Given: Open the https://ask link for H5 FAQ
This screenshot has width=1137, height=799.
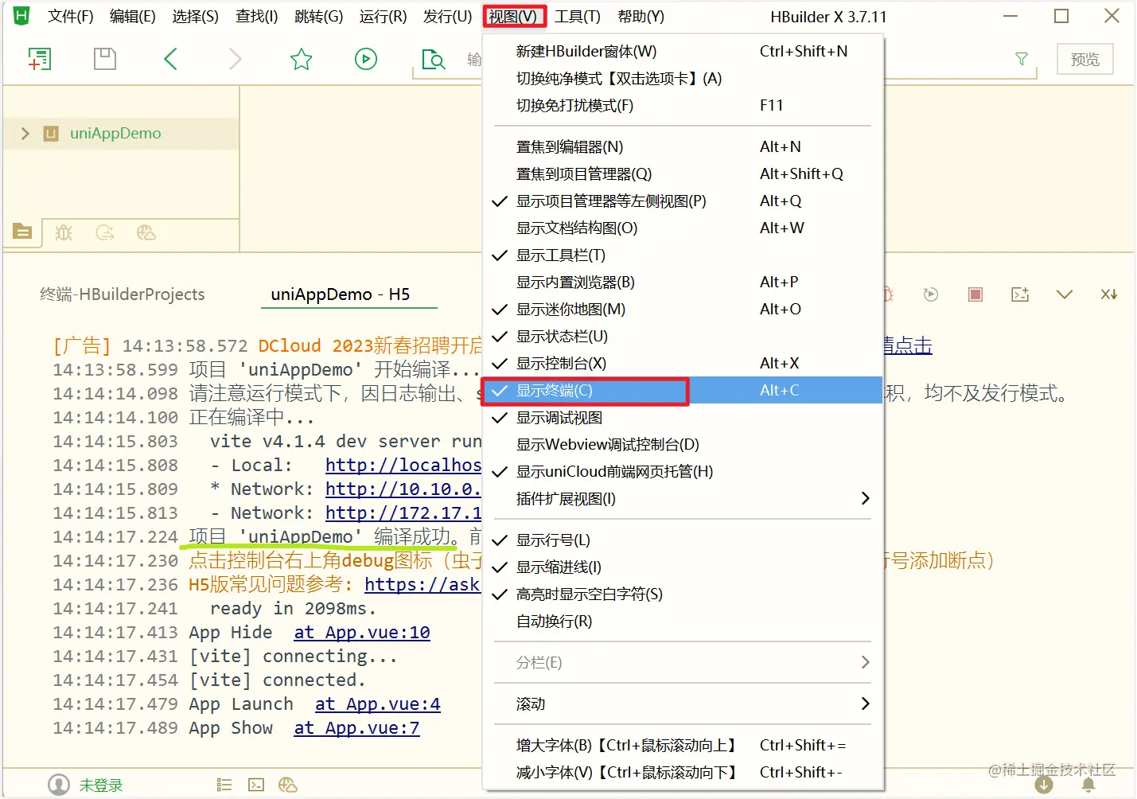Looking at the screenshot, I should coord(422,585).
